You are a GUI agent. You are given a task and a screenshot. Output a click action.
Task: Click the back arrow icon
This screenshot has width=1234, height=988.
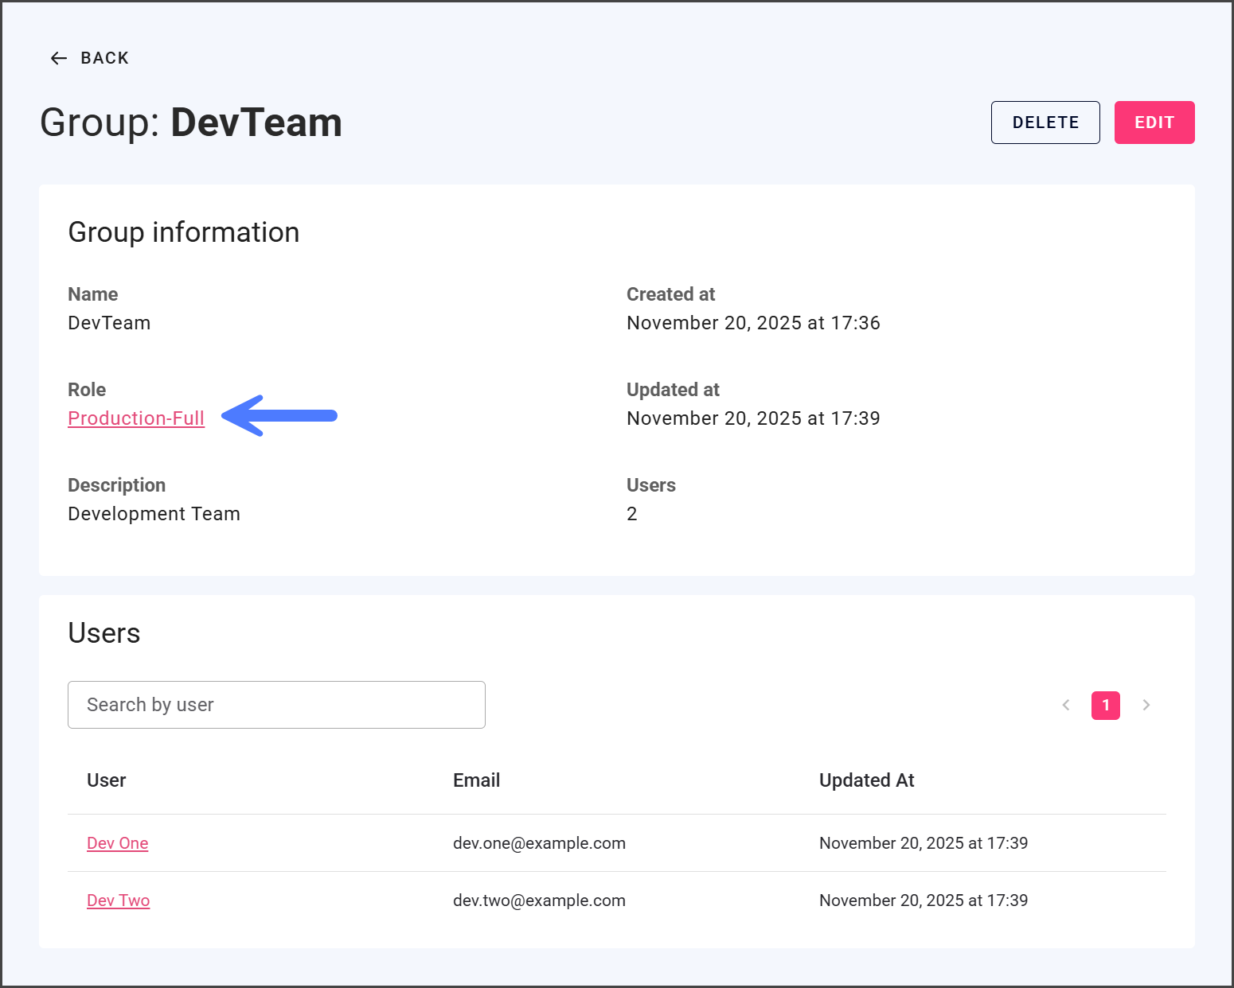[x=58, y=58]
